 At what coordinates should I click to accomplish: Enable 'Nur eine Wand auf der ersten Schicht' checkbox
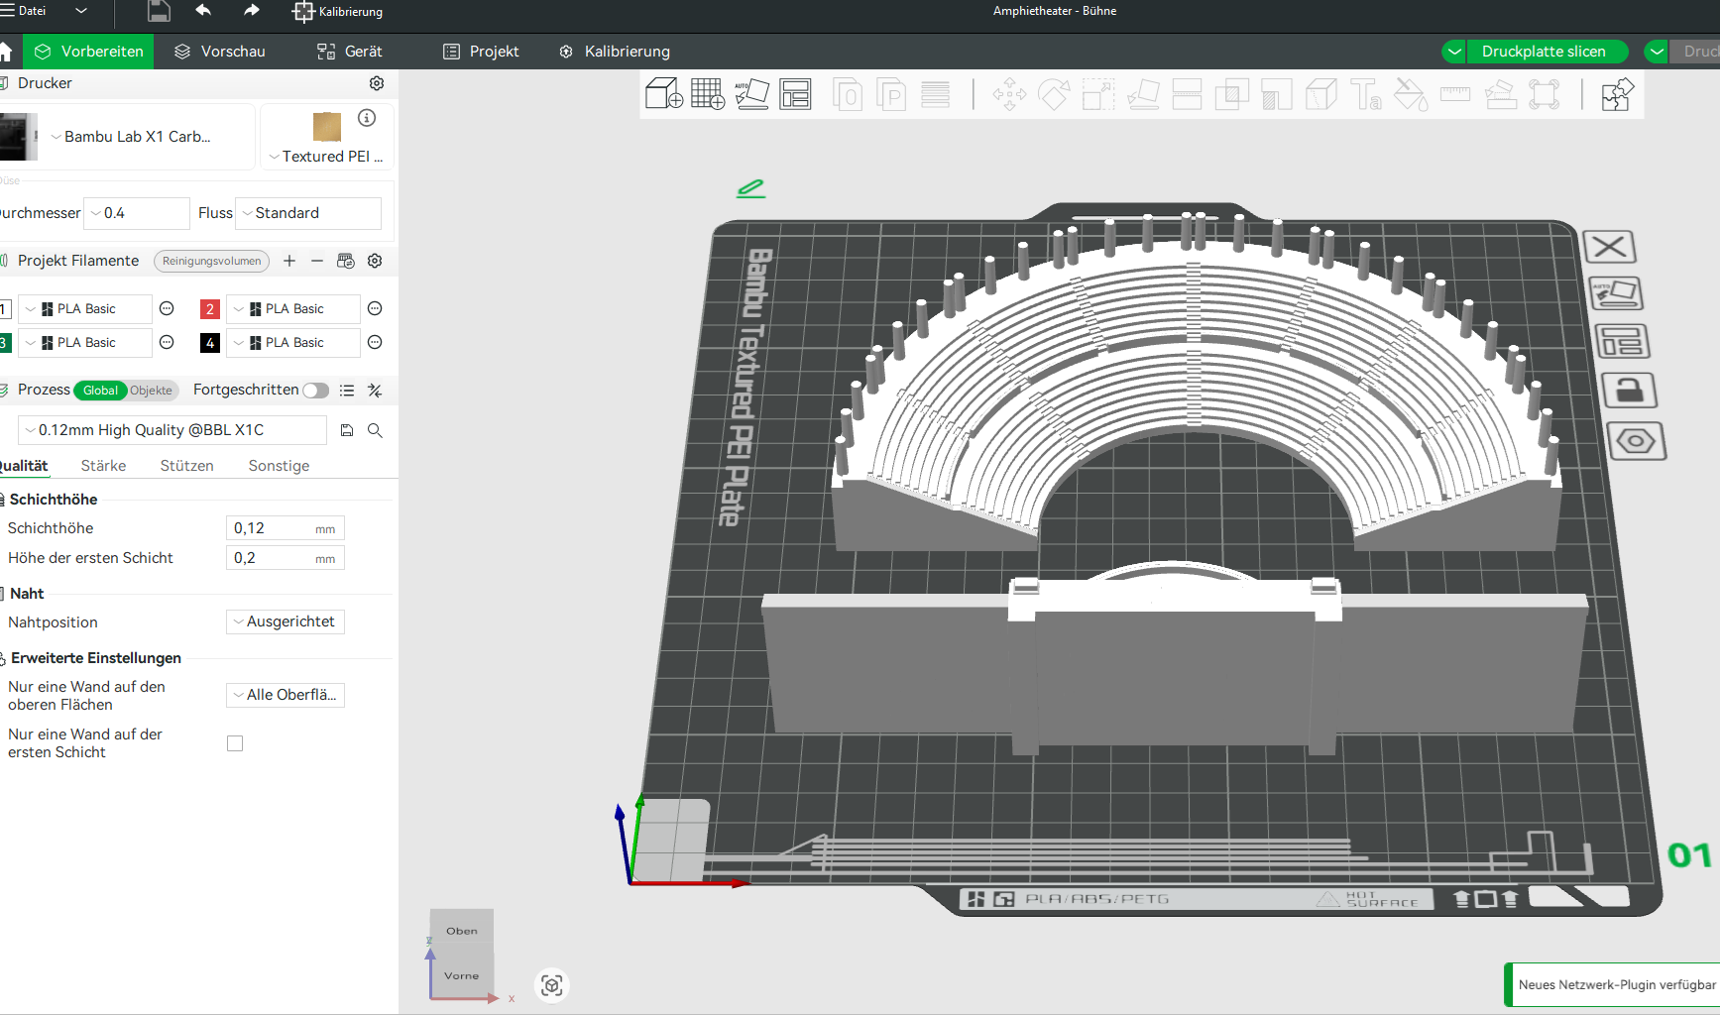tap(235, 743)
